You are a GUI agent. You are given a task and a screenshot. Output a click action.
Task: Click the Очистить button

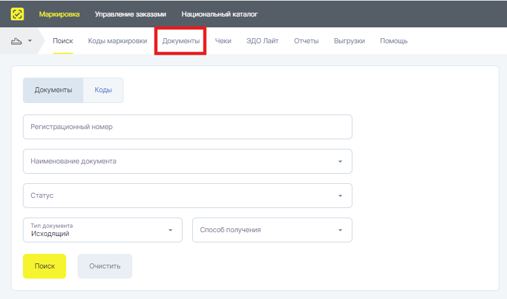(105, 266)
